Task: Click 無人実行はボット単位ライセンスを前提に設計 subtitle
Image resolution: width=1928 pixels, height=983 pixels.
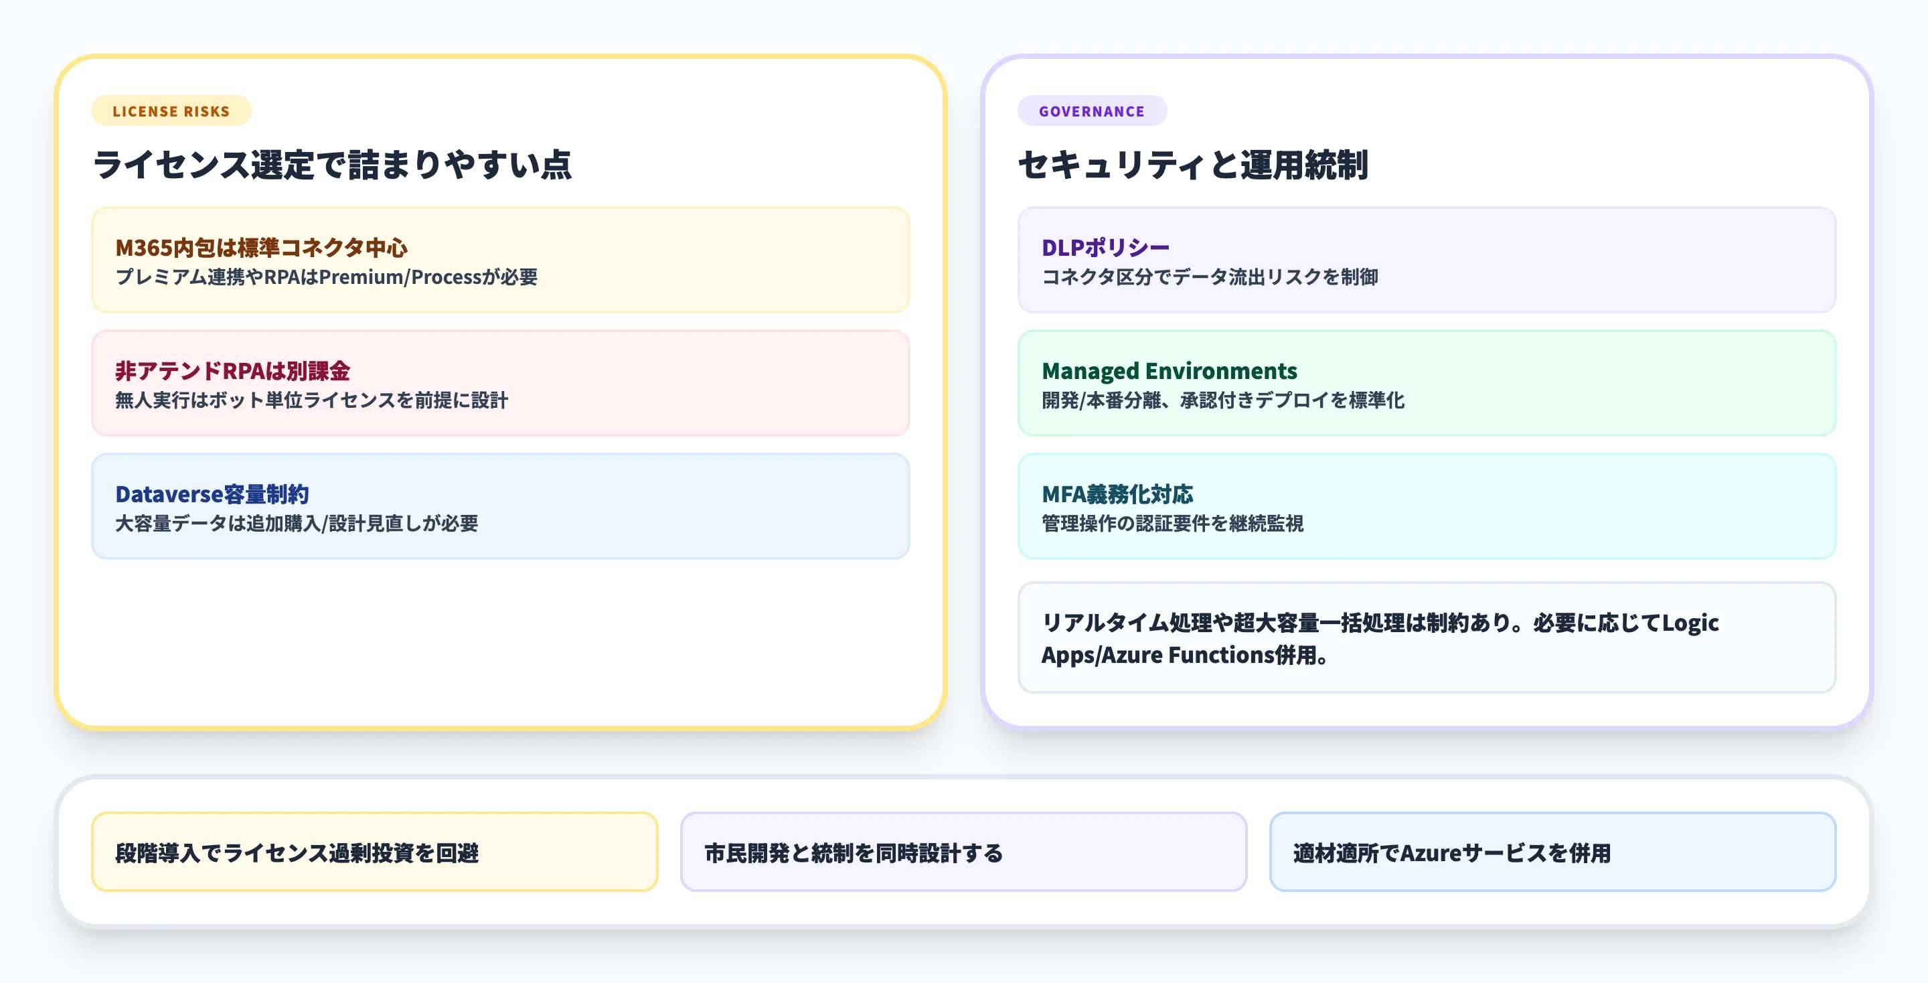Action: 311,400
